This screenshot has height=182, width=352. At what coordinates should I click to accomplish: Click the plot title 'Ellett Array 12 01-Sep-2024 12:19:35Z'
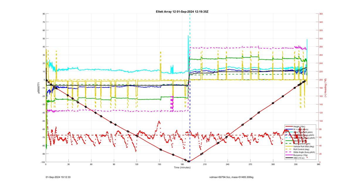182,11
